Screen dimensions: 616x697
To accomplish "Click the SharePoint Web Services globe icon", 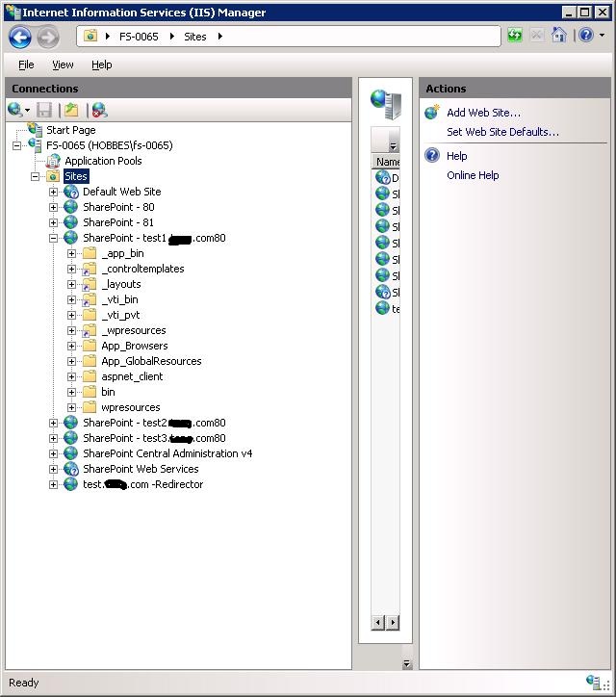I will tap(71, 469).
